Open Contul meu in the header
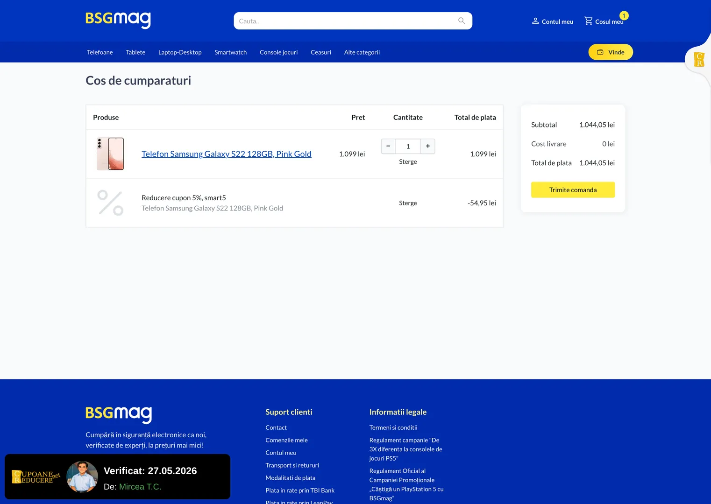 pyautogui.click(x=553, y=21)
